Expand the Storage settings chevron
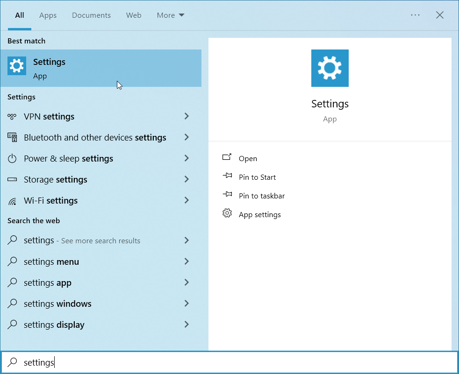 (x=186, y=179)
